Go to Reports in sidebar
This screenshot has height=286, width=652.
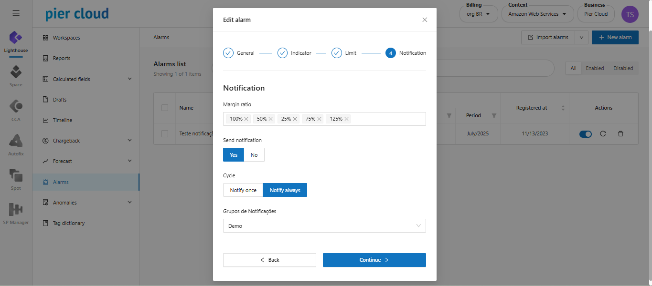tap(62, 58)
